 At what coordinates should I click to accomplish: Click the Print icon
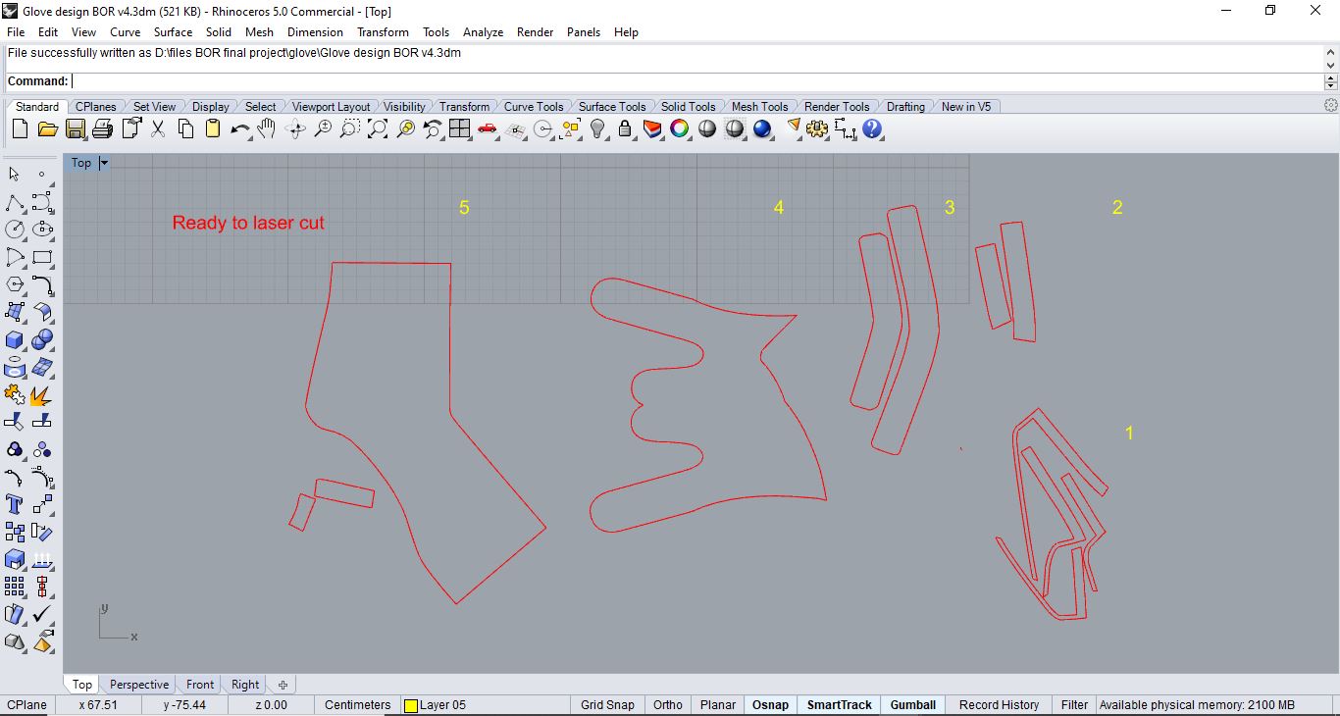(102, 128)
